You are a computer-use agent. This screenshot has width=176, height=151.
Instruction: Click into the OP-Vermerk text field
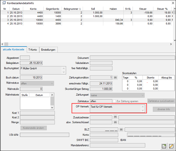[x=115, y=109]
